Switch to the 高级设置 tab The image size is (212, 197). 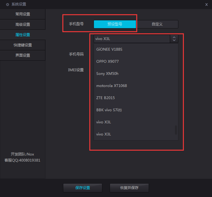pyautogui.click(x=23, y=24)
